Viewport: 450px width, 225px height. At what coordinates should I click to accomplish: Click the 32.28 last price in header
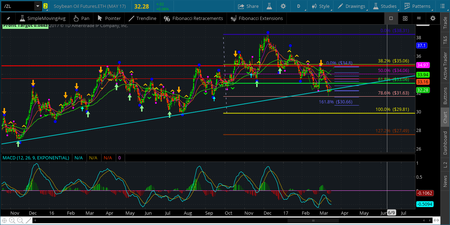141,6
